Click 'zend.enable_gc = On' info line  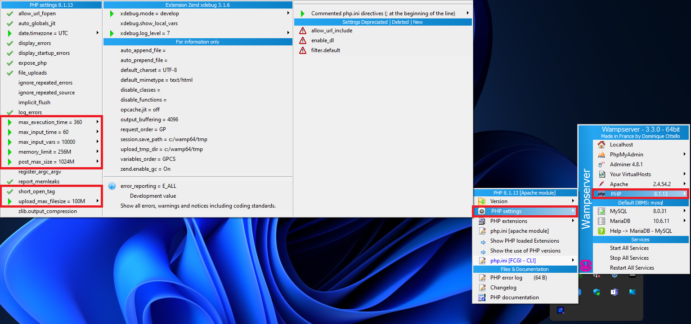pyautogui.click(x=145, y=169)
